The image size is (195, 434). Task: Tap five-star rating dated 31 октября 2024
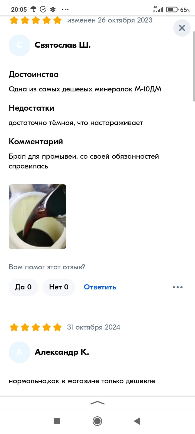click(x=35, y=327)
